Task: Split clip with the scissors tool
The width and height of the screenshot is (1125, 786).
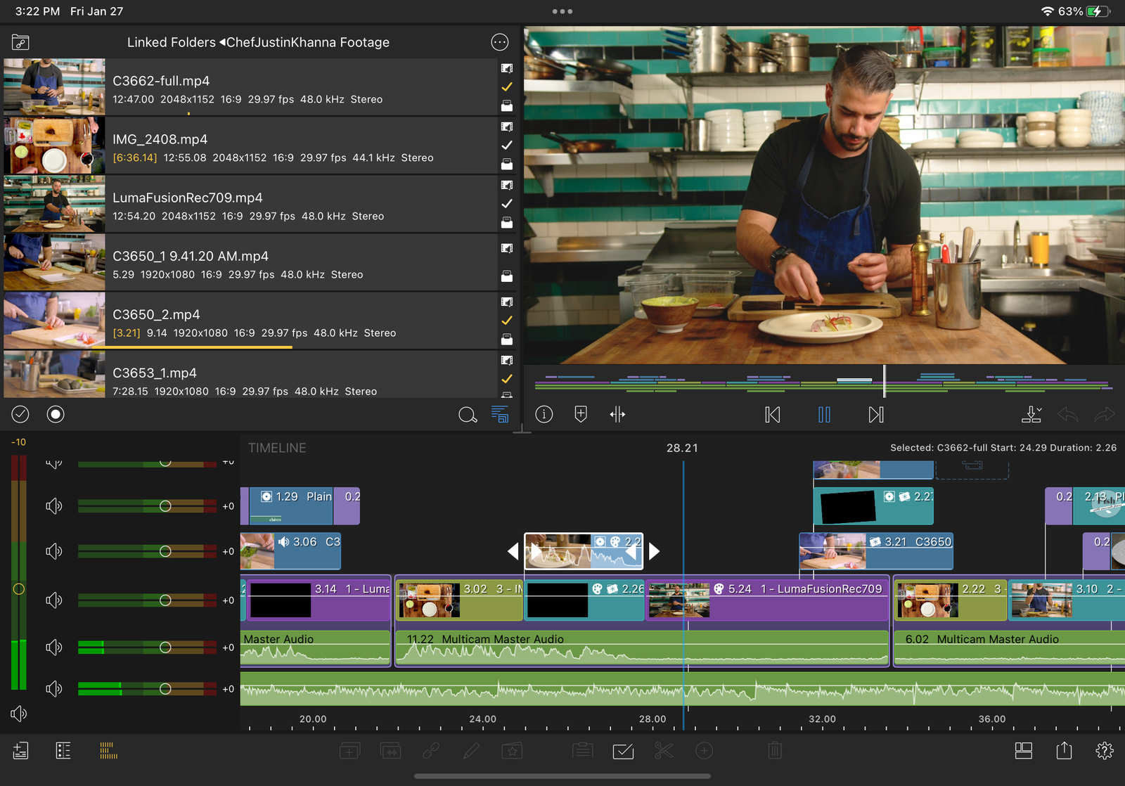Action: pos(664,751)
